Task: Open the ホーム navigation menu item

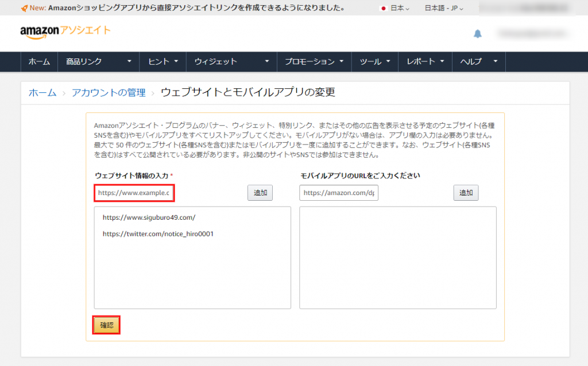Action: point(39,61)
